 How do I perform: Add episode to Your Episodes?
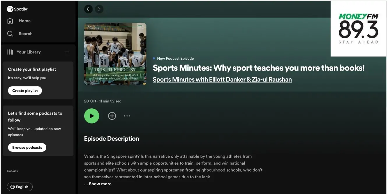[112, 116]
